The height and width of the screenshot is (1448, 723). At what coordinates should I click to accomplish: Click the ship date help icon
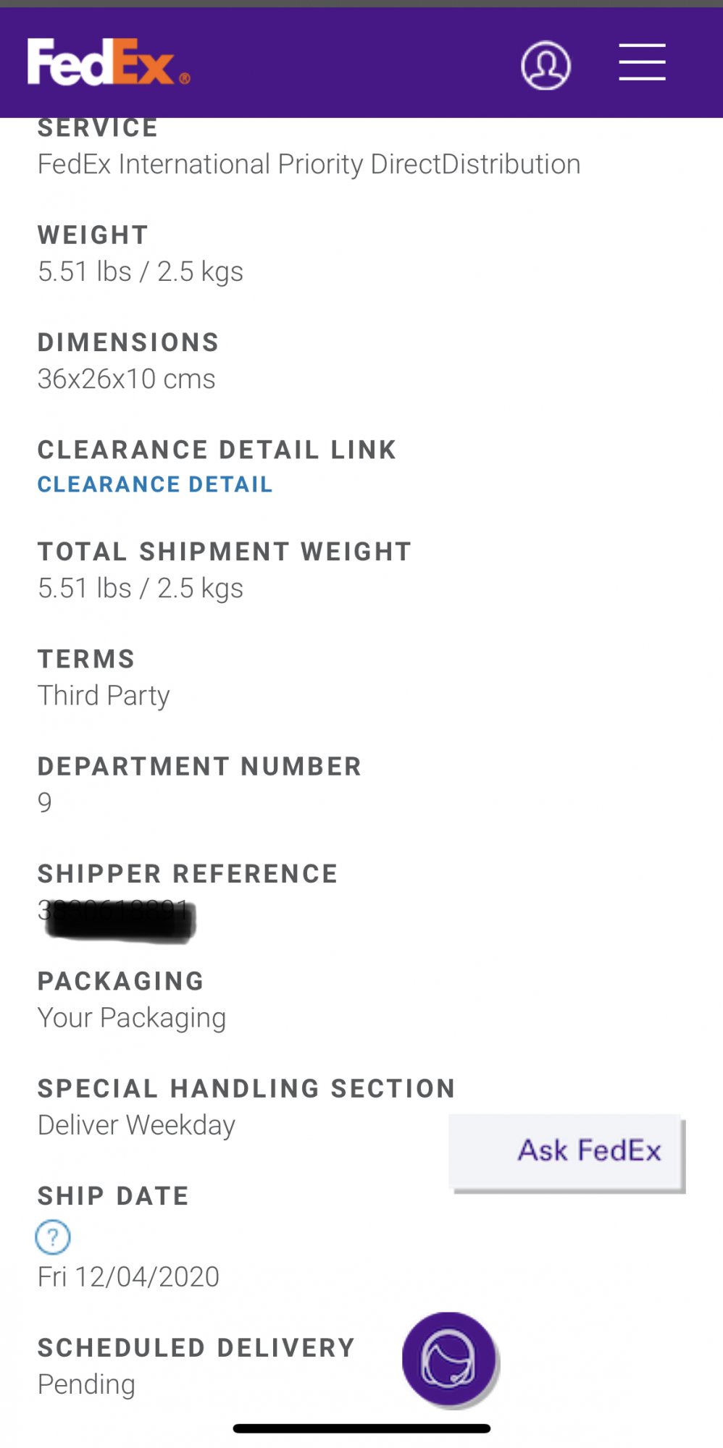(x=53, y=1237)
